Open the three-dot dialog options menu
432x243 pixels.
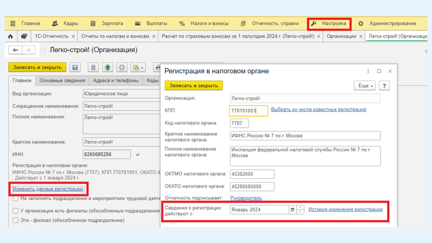[x=368, y=71]
